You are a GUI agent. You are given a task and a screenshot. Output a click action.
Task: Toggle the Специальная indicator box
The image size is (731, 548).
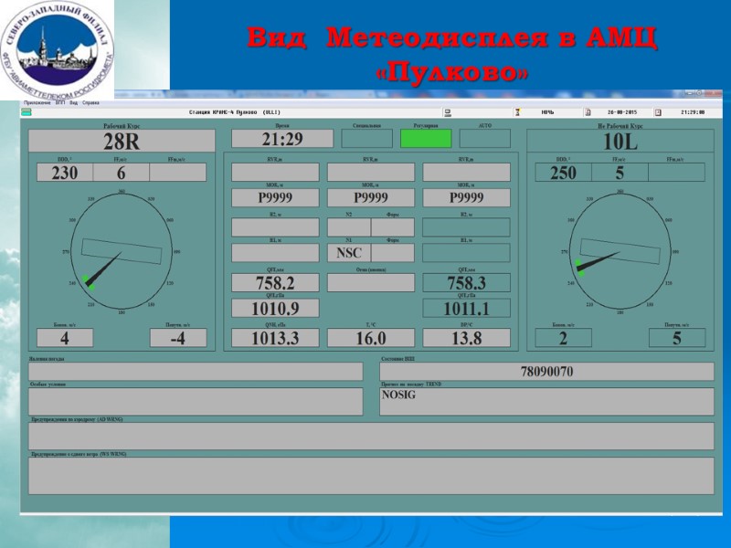[x=367, y=139]
